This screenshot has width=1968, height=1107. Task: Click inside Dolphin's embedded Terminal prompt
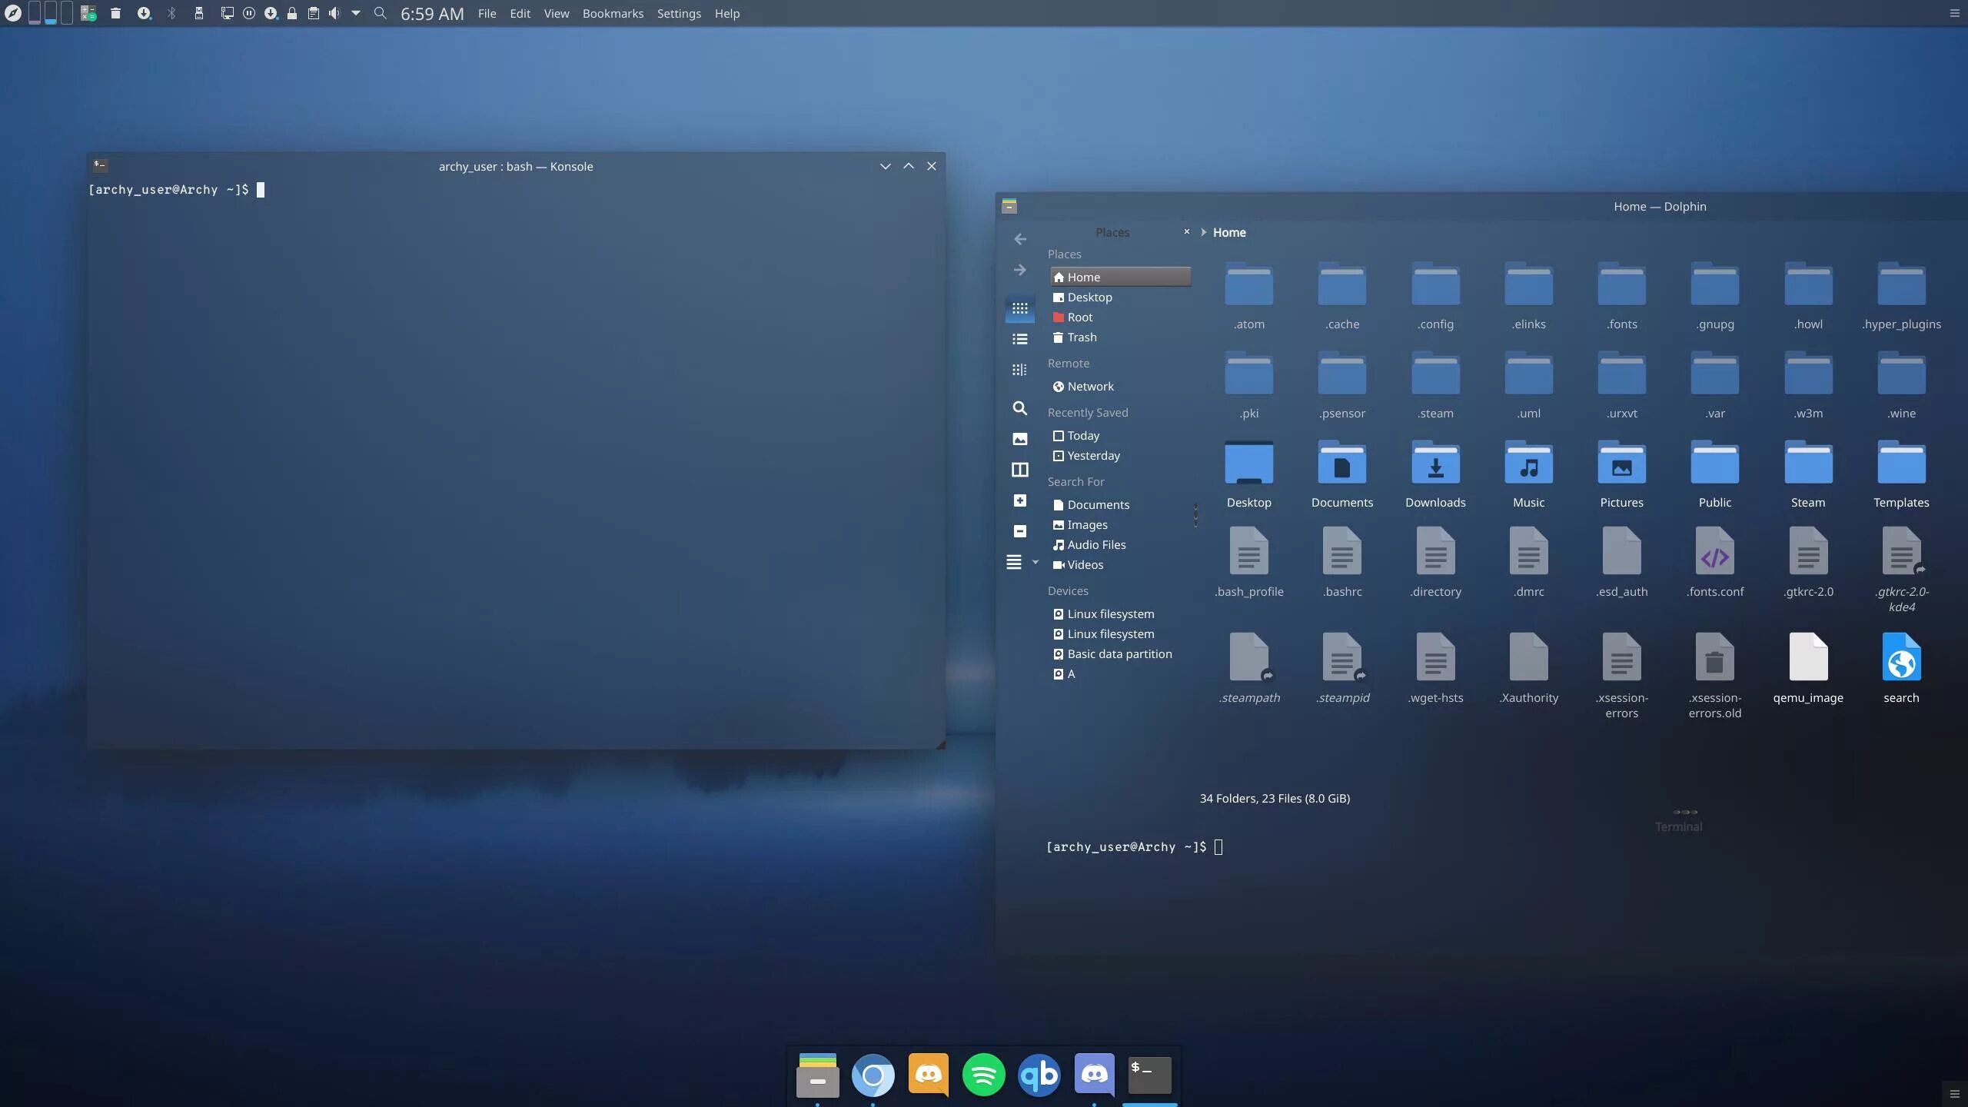[1135, 847]
